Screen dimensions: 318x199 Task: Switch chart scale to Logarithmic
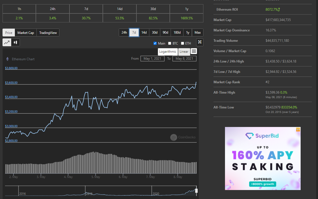coord(168,52)
